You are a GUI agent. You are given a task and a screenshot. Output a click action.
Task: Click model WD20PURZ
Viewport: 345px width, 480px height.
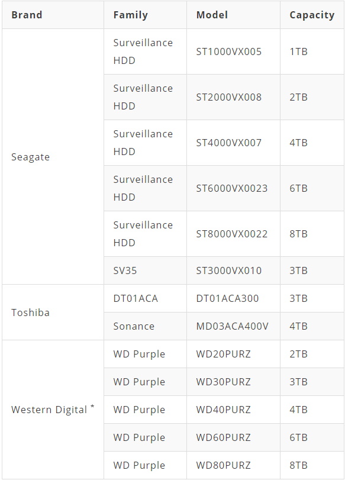coord(223,354)
